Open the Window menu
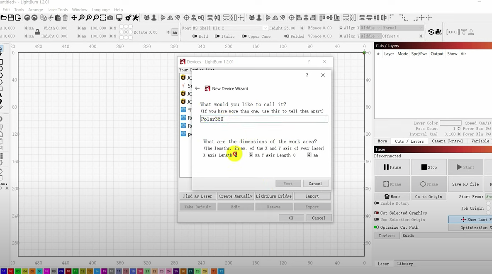The image size is (492, 274). (79, 10)
